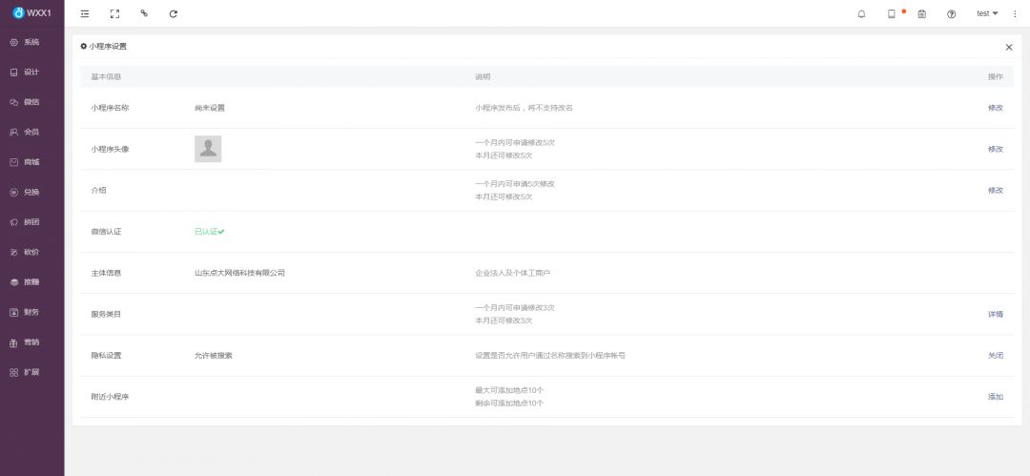Open the clipboard icon in the top bar
The image size is (1030, 476).
[x=921, y=13]
